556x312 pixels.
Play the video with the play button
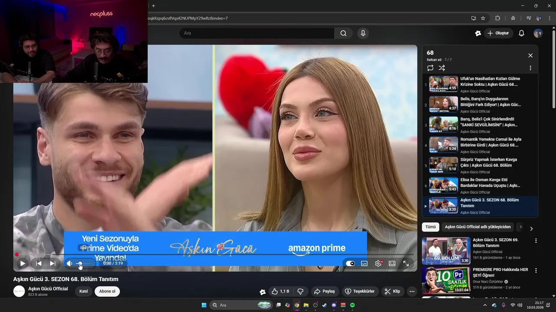point(23,263)
